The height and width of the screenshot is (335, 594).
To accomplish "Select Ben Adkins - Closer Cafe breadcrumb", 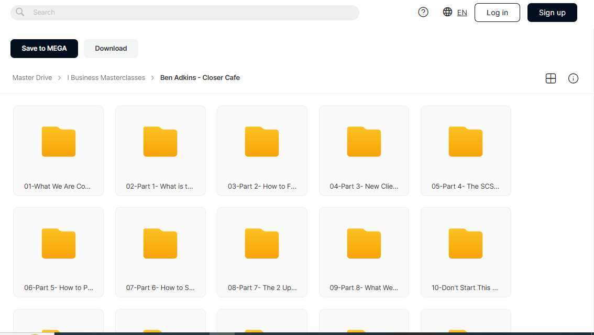I will pos(200,77).
